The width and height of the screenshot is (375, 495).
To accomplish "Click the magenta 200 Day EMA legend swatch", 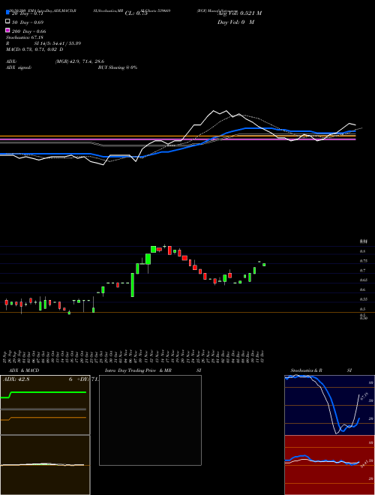I will 7,30.
